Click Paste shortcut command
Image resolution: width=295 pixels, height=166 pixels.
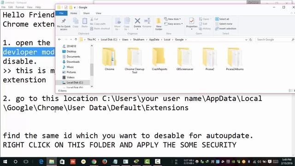click(x=100, y=29)
